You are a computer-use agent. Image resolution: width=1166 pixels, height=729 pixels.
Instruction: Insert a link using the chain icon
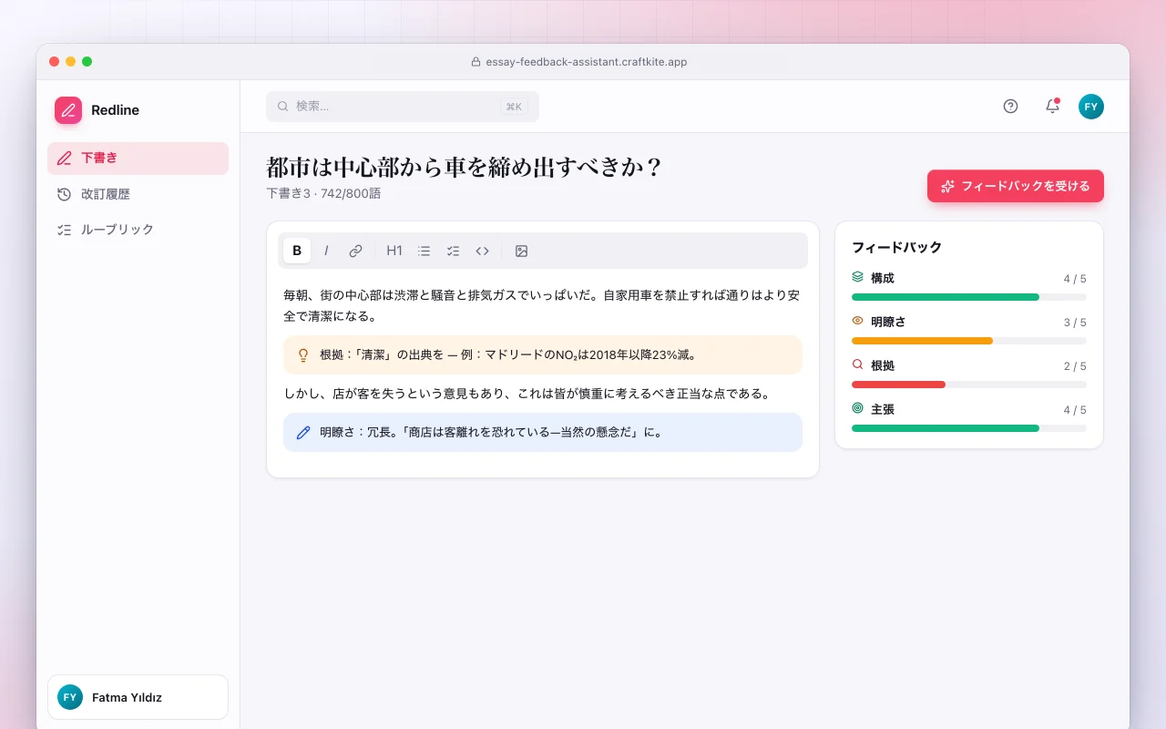(x=356, y=251)
